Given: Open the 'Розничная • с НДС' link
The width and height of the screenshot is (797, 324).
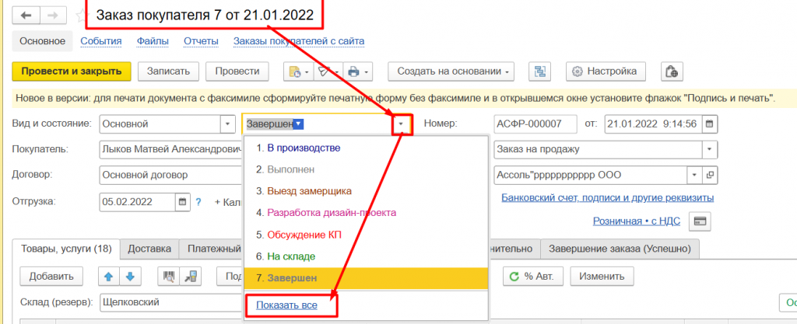Looking at the screenshot, I should click(x=637, y=221).
